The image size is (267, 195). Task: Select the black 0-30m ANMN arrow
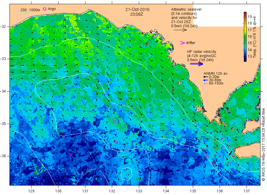[x=206, y=77]
